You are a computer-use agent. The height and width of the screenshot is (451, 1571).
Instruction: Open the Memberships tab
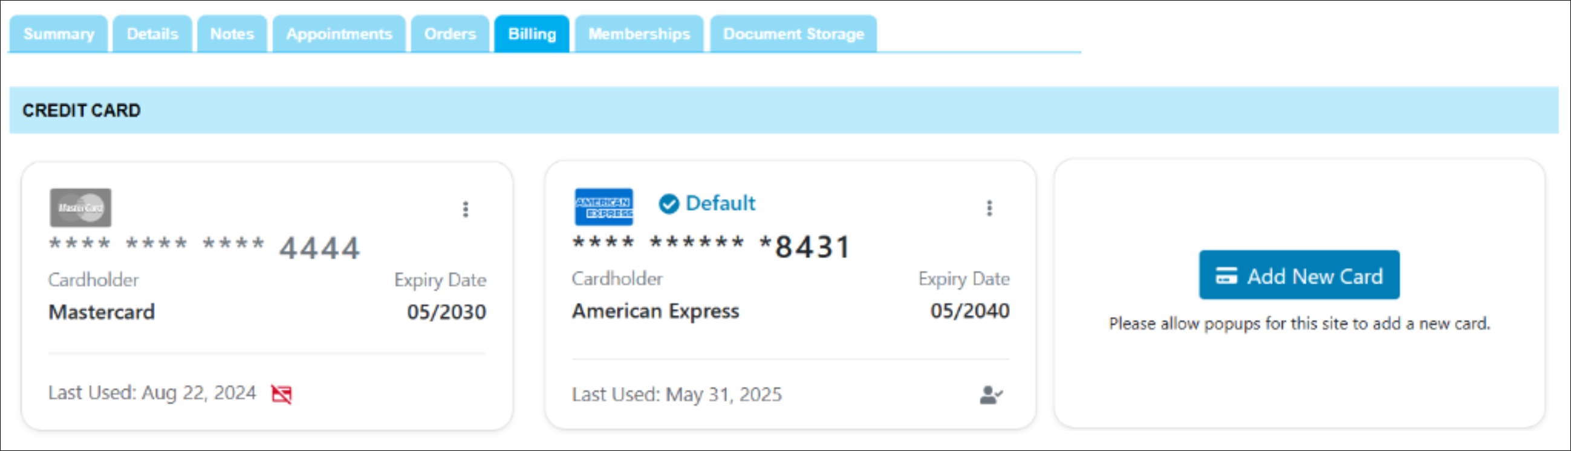pyautogui.click(x=639, y=34)
